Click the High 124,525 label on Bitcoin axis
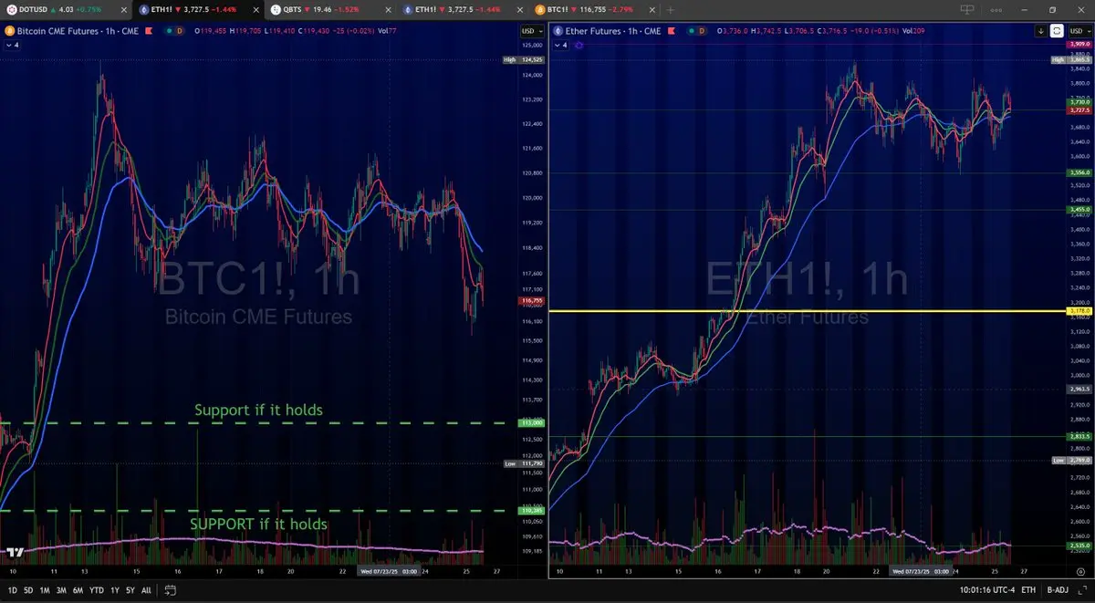Screen dimensions: 1095x603 [x=523, y=60]
